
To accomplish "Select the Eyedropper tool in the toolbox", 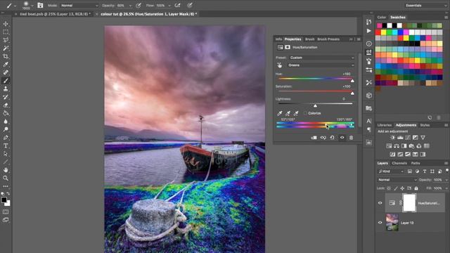I will pyautogui.click(x=6, y=64).
